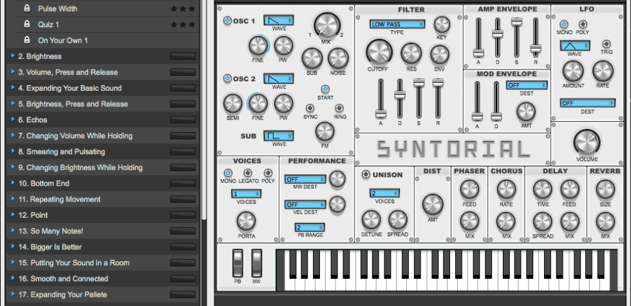Viewport: 631px width, 306px height.
Task: Click the delay TIME knob
Action: pyautogui.click(x=542, y=189)
